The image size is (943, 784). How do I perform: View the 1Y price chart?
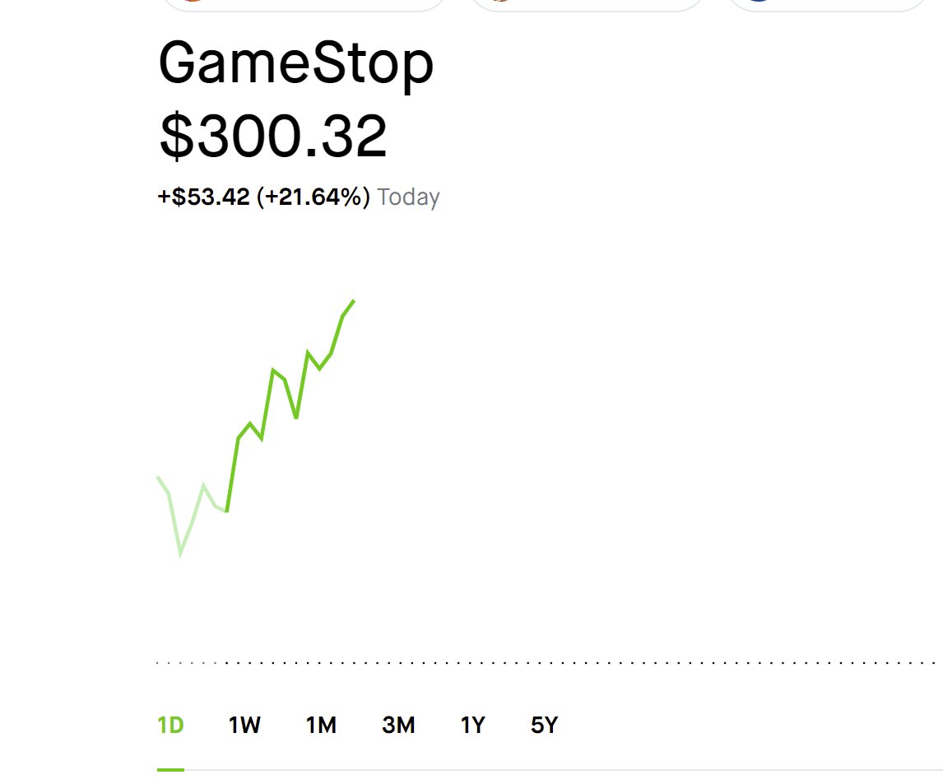[x=472, y=725]
